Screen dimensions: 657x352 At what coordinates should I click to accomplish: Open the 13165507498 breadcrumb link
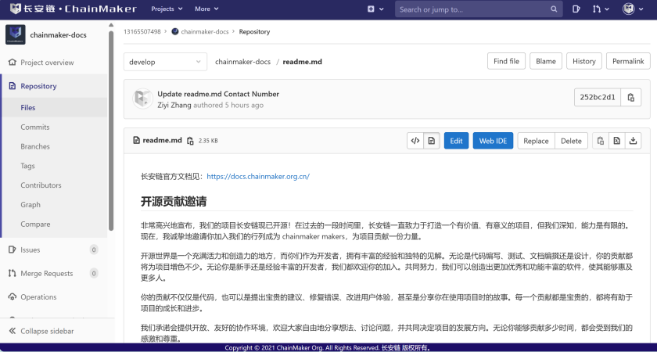pyautogui.click(x=142, y=32)
